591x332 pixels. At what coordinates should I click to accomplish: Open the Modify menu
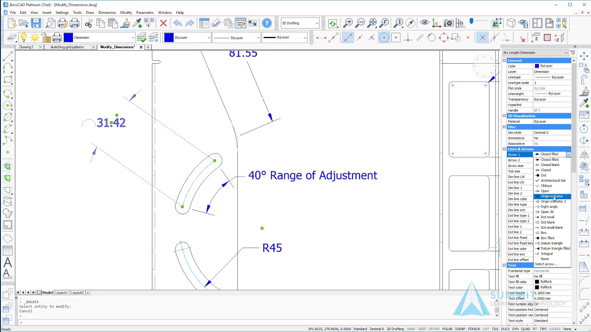point(126,12)
